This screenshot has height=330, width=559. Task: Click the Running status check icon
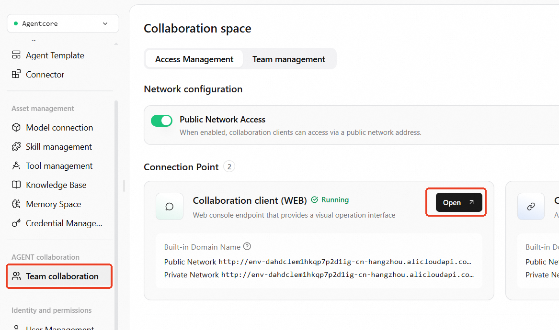coord(314,200)
